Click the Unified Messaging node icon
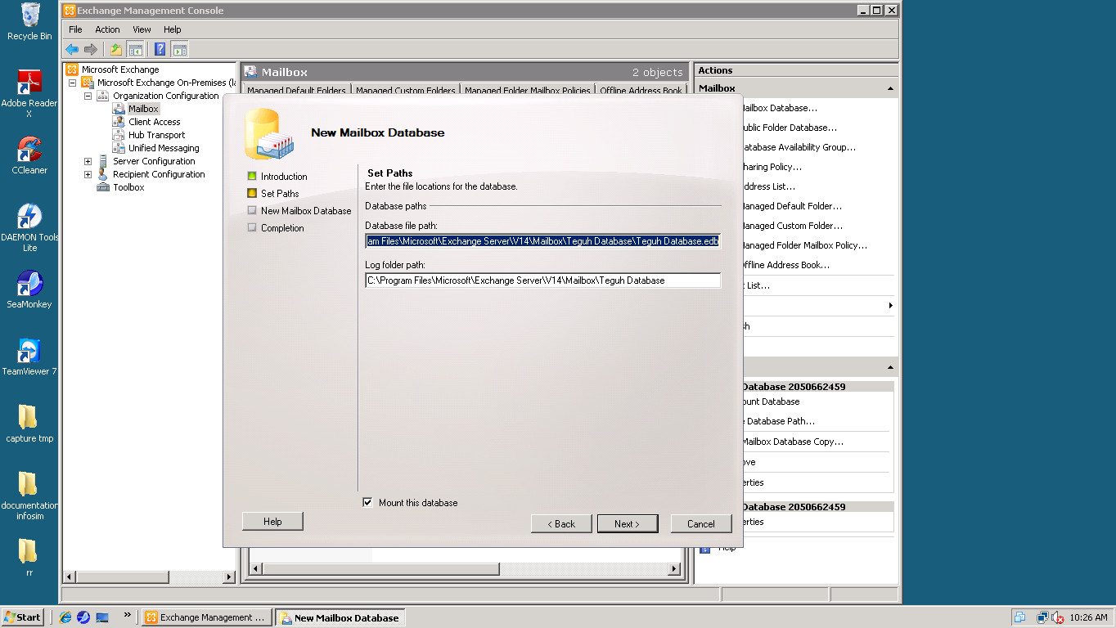This screenshot has width=1116, height=628. (119, 148)
